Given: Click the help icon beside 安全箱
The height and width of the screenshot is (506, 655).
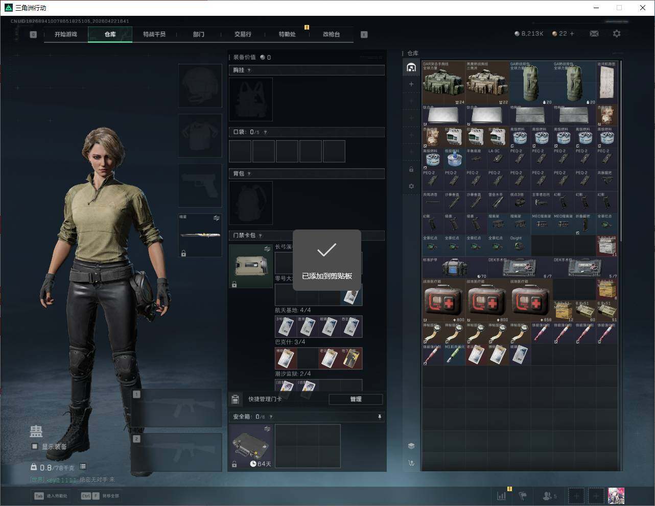Looking at the screenshot, I should coord(271,417).
